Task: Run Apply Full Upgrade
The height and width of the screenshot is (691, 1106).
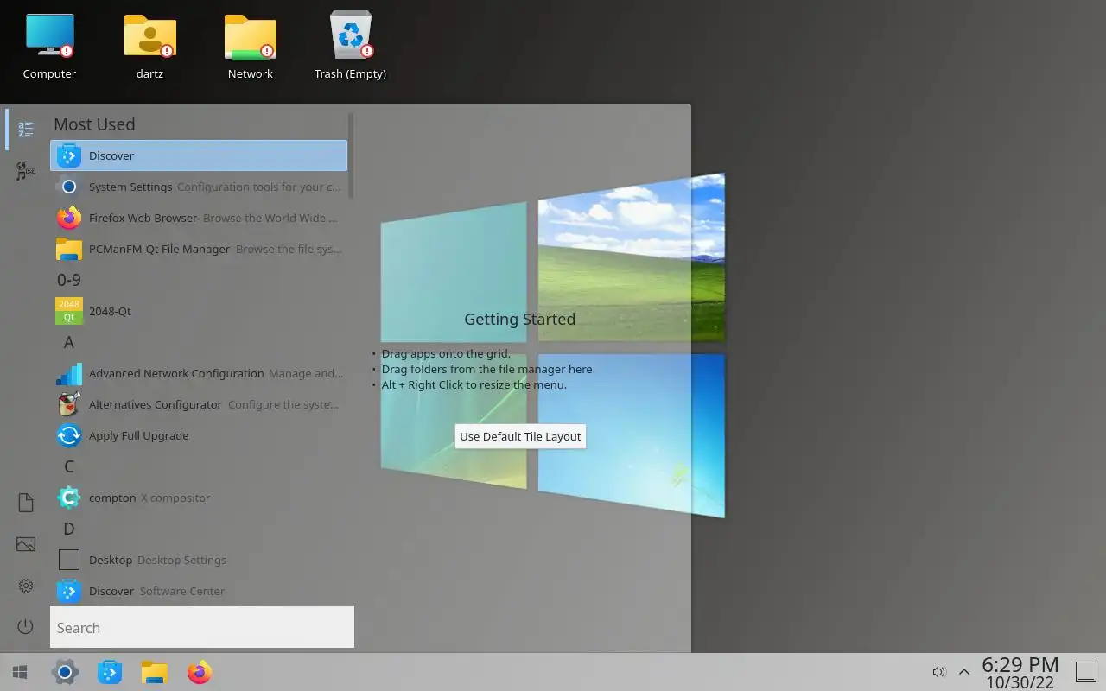Action: (x=199, y=435)
